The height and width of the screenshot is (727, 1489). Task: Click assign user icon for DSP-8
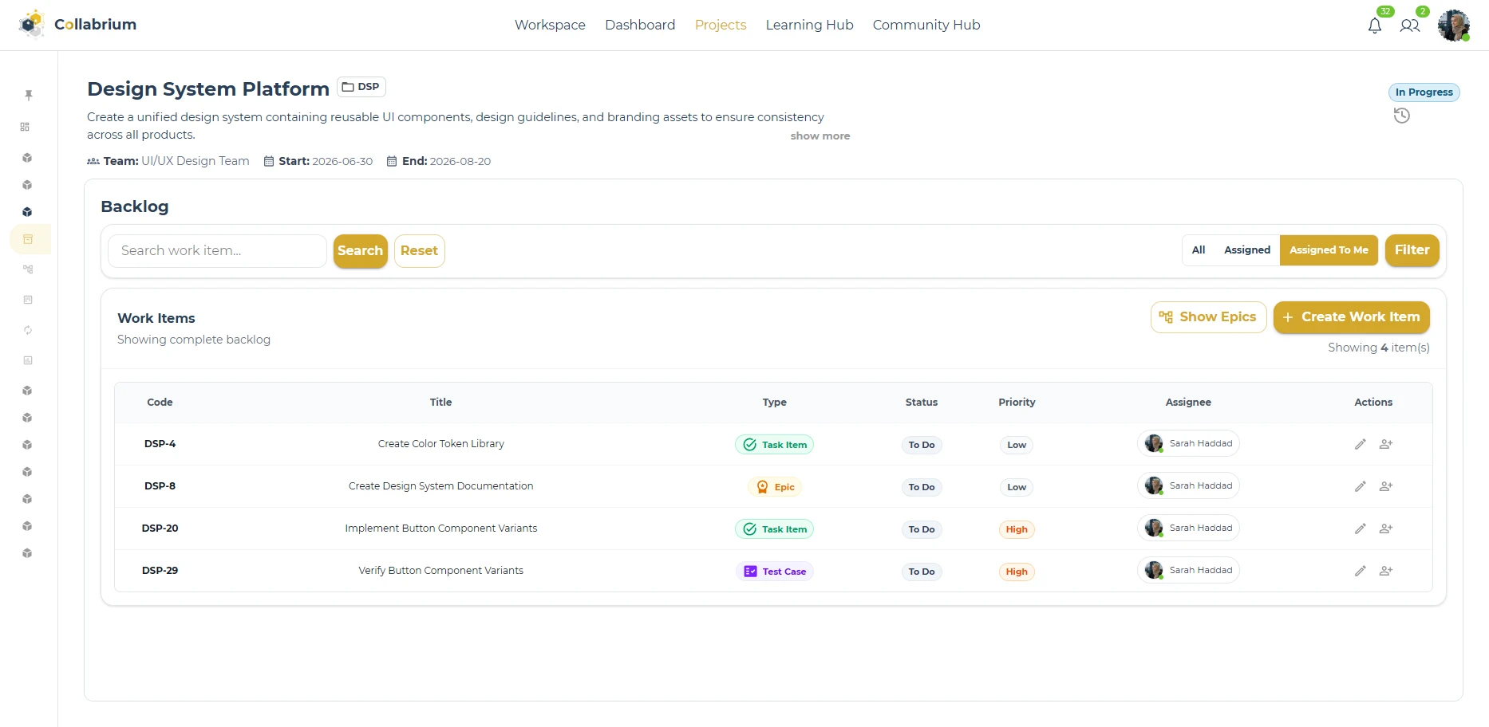(1386, 486)
